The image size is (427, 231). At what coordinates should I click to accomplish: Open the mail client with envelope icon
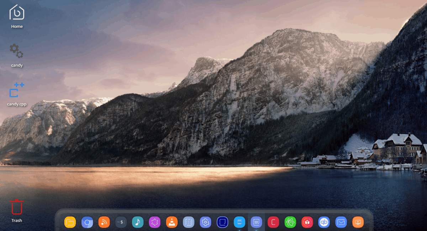(x=341, y=222)
